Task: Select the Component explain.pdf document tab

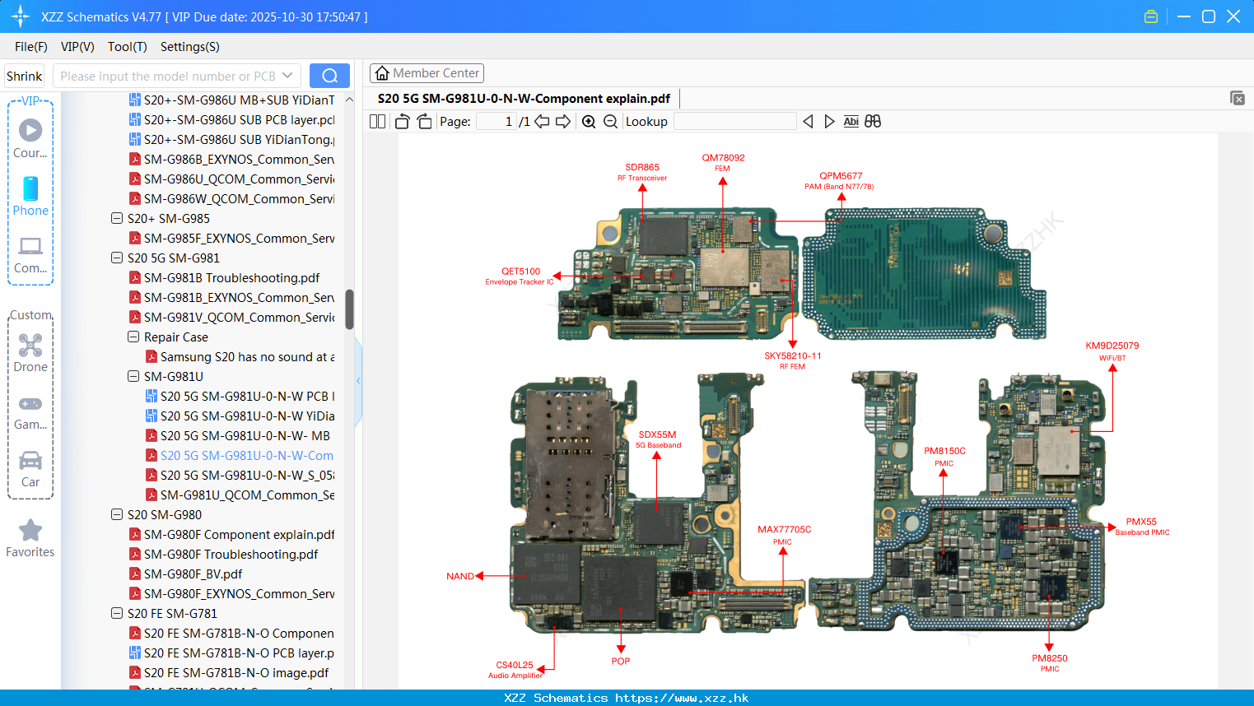Action: [x=524, y=99]
